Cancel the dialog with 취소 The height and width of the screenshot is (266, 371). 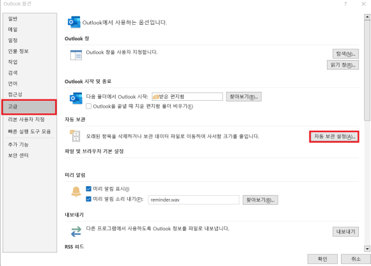tap(356, 259)
